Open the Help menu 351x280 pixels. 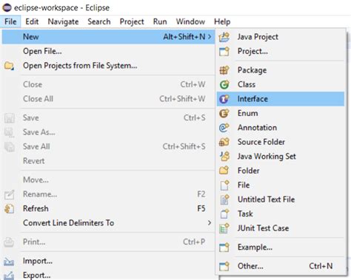[x=222, y=21]
